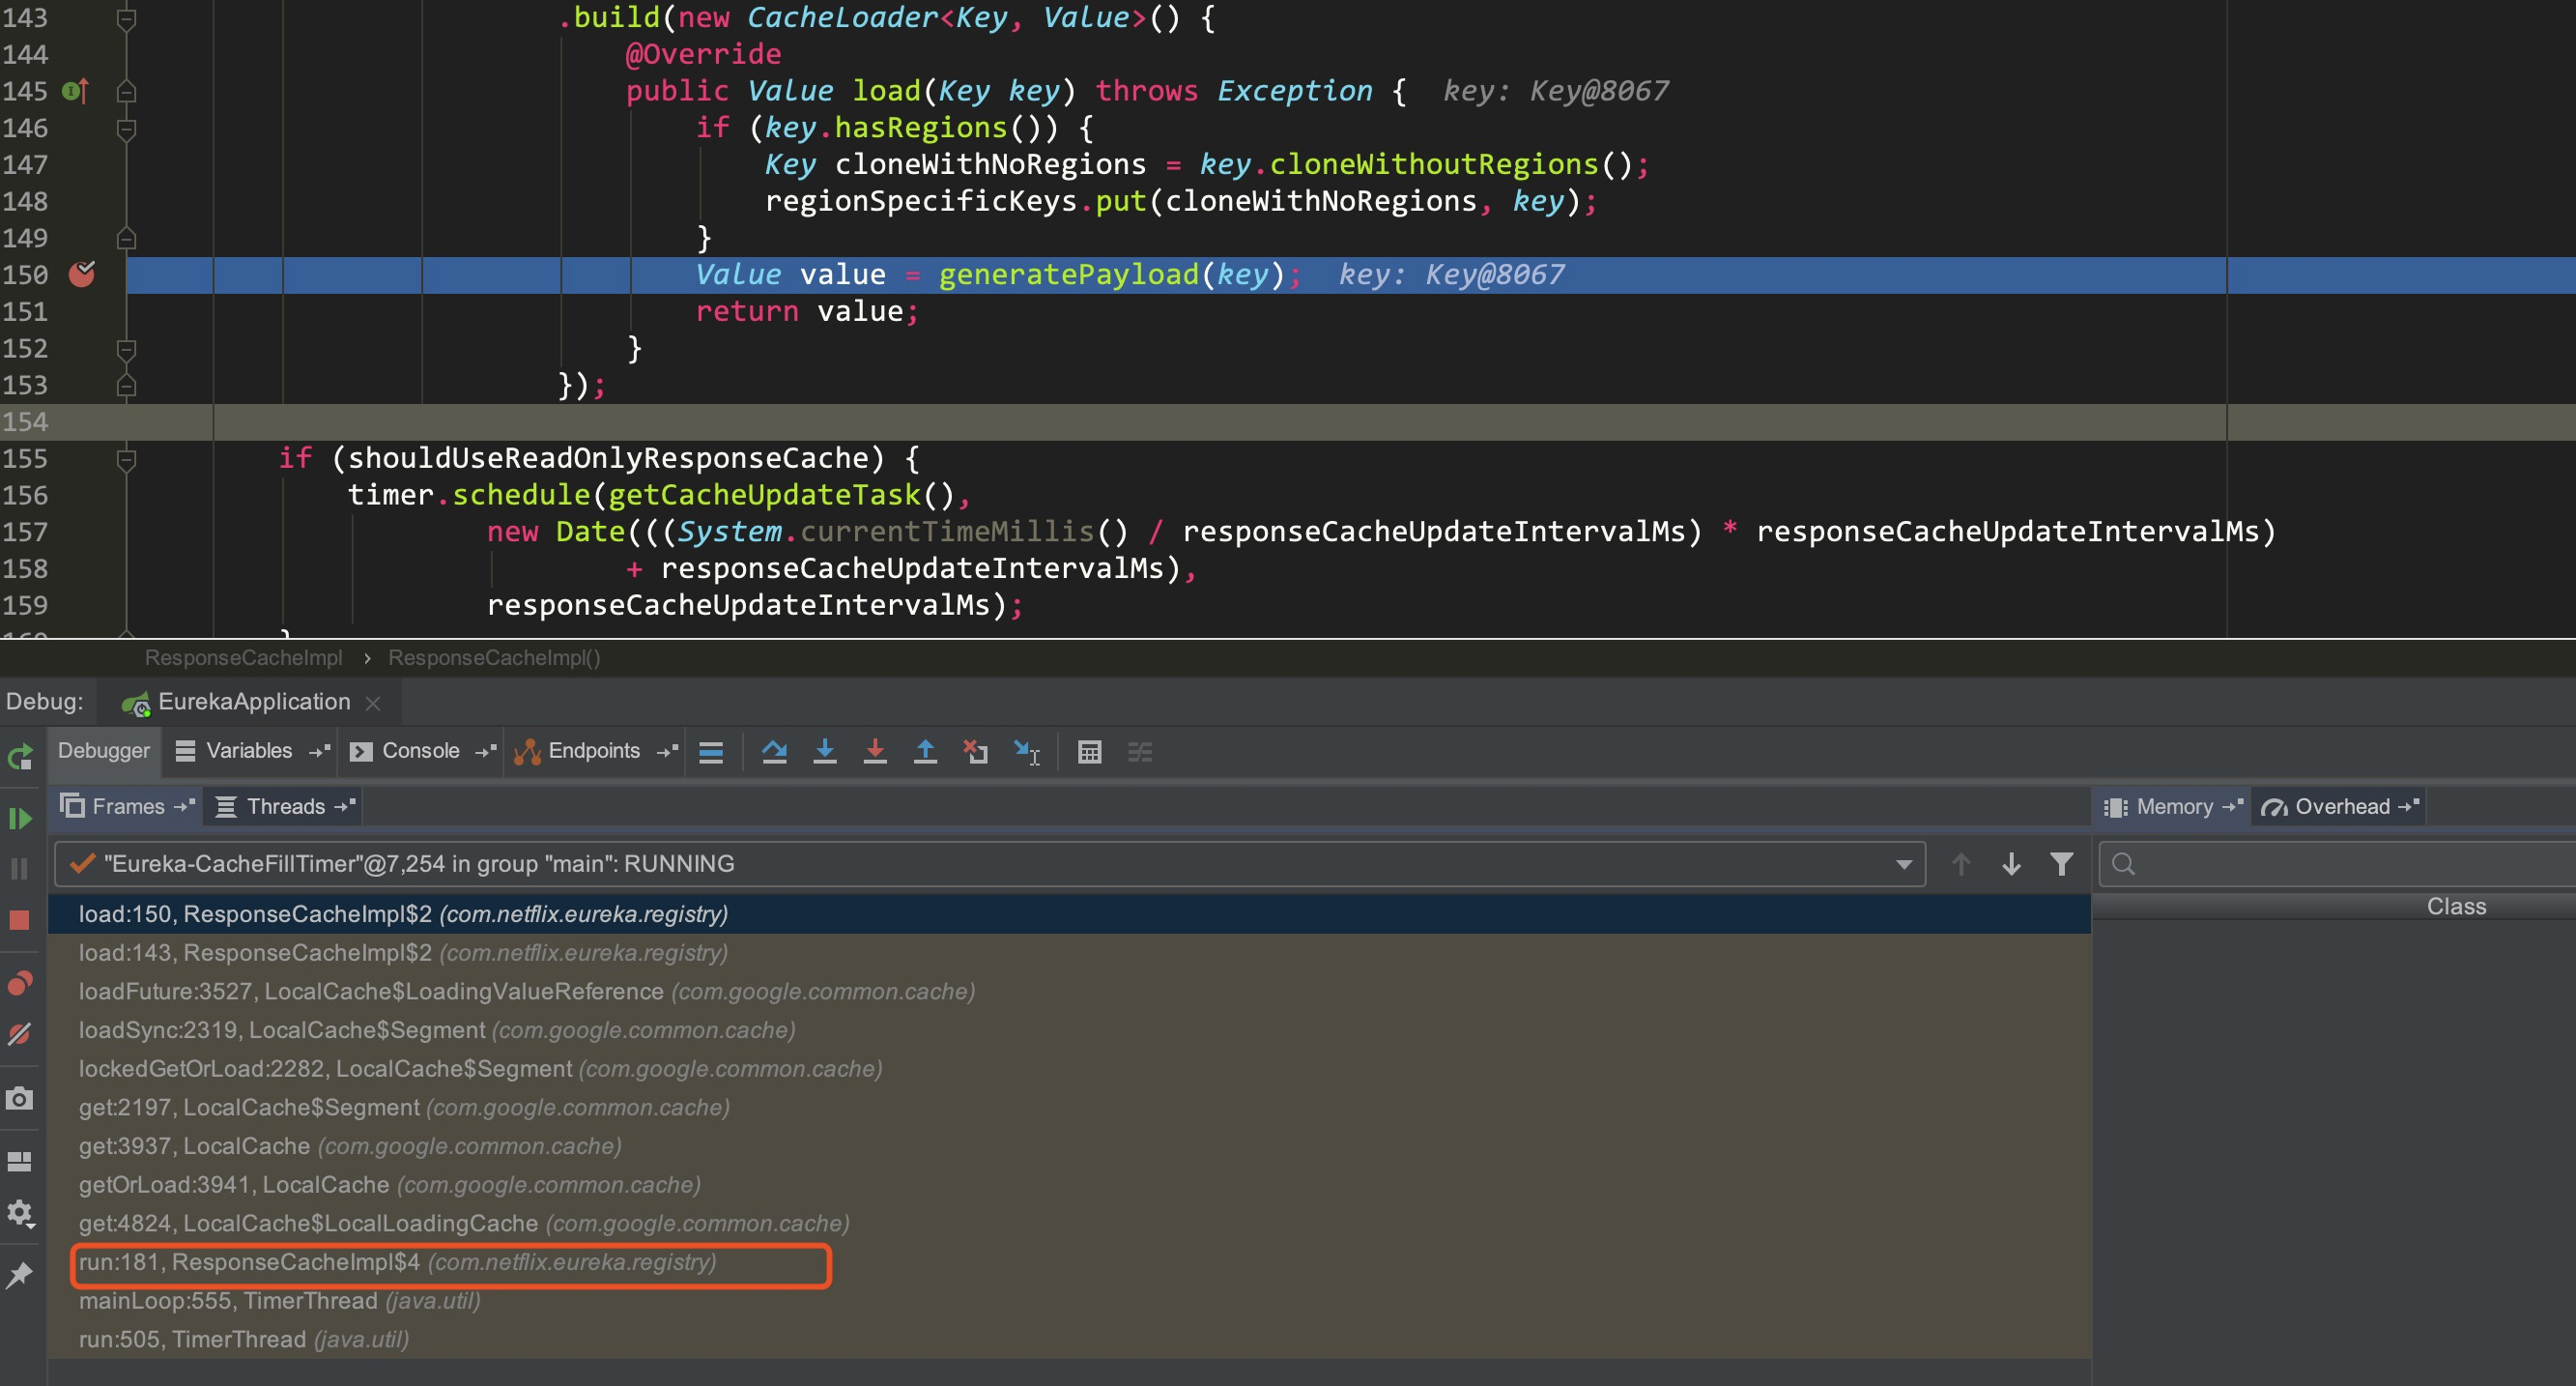Viewport: 2576px width, 1386px height.
Task: Collapse the fold marker at line 155
Action: click(126, 459)
